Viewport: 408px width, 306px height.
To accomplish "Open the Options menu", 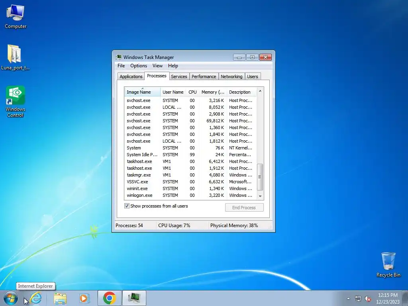I will pos(139,66).
